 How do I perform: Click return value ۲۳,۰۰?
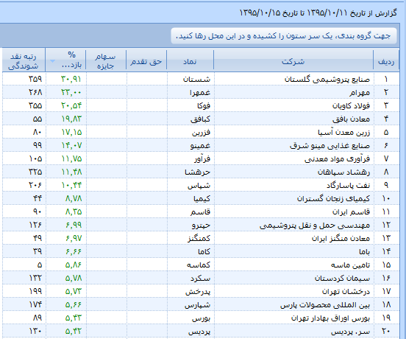click(71, 92)
